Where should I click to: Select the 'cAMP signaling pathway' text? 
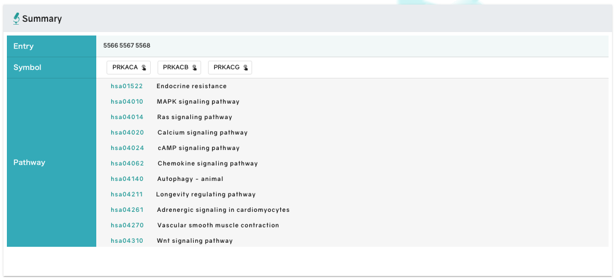(198, 148)
